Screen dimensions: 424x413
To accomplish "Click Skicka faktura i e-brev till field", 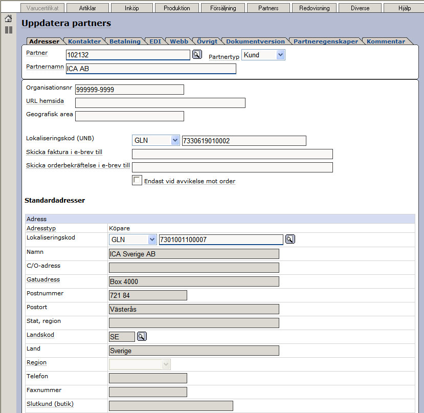I will coord(232,154).
